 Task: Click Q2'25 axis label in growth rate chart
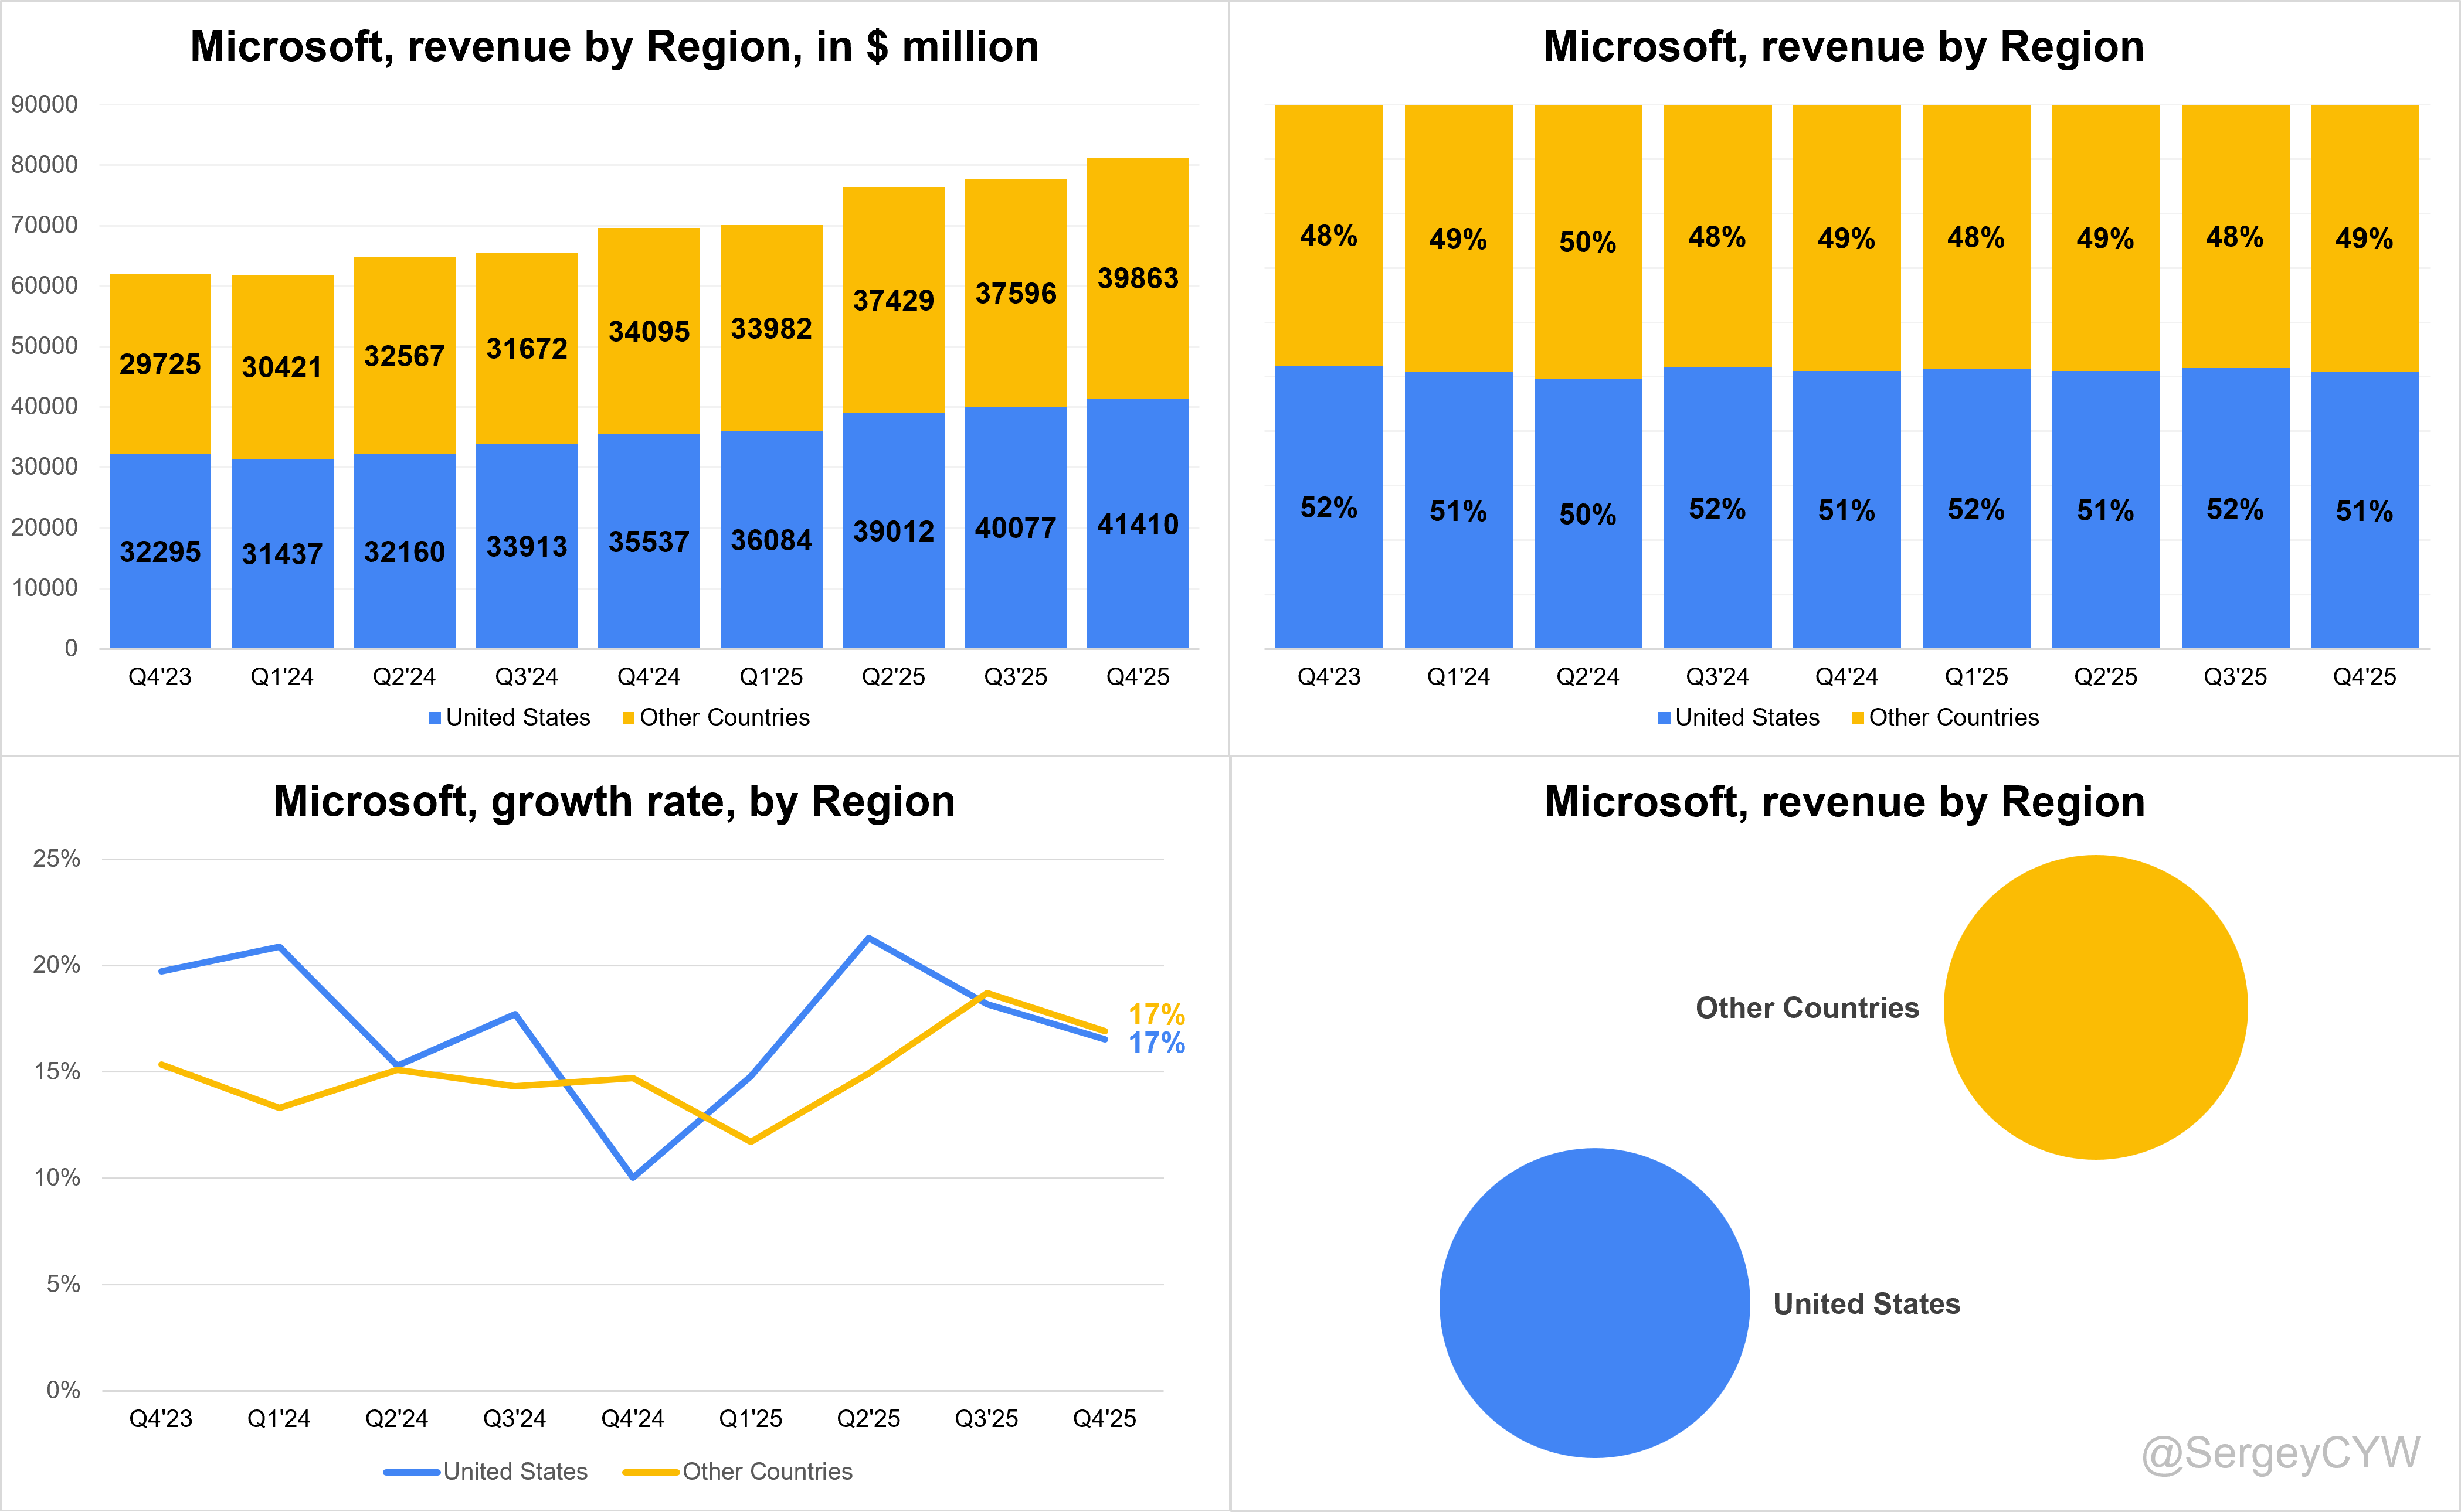pos(867,1419)
